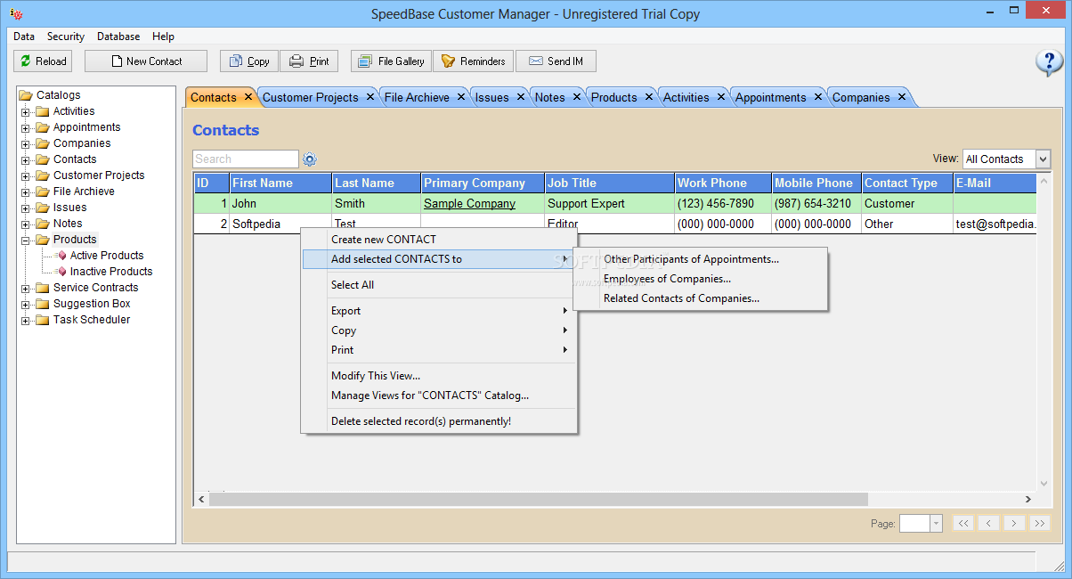Open the All Contacts view dropdown
This screenshot has height=579, width=1072.
pos(1044,159)
